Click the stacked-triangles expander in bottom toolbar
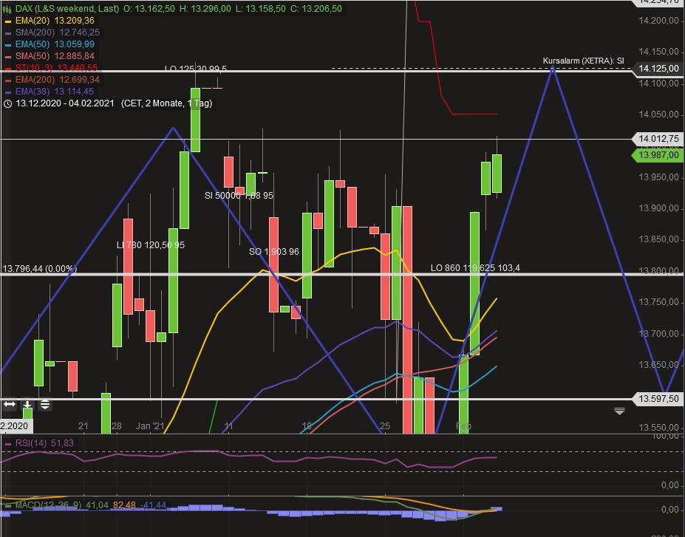 pyautogui.click(x=45, y=405)
